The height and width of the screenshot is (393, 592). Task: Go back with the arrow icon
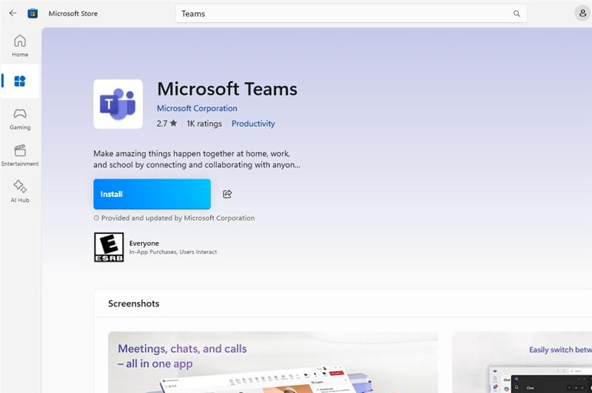(13, 13)
